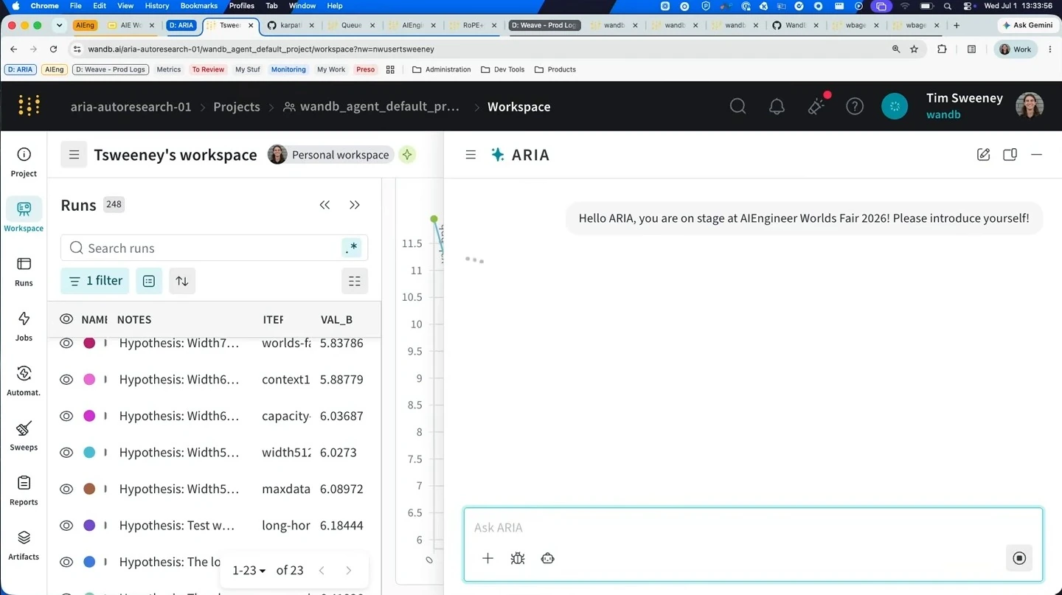Open the Automations sidebar section
The width and height of the screenshot is (1062, 595).
pyautogui.click(x=24, y=380)
